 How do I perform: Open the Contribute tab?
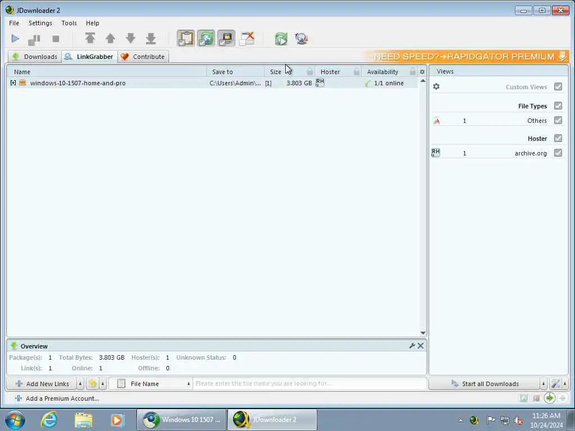point(143,57)
